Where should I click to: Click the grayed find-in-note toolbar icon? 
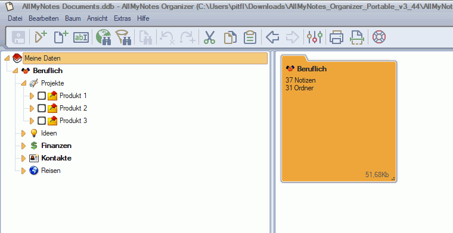point(145,37)
